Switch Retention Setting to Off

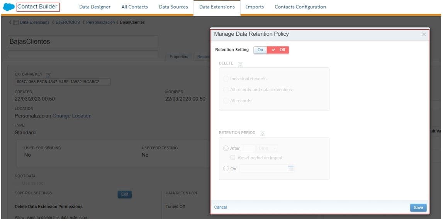tap(278, 50)
